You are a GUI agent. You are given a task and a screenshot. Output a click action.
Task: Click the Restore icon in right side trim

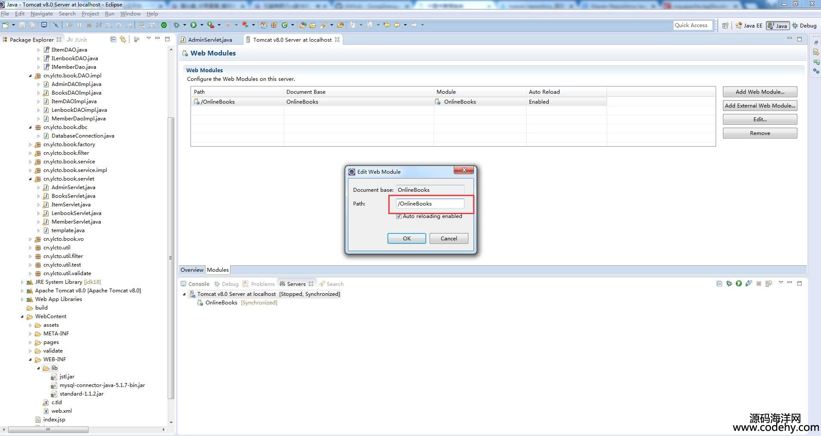pos(816,43)
